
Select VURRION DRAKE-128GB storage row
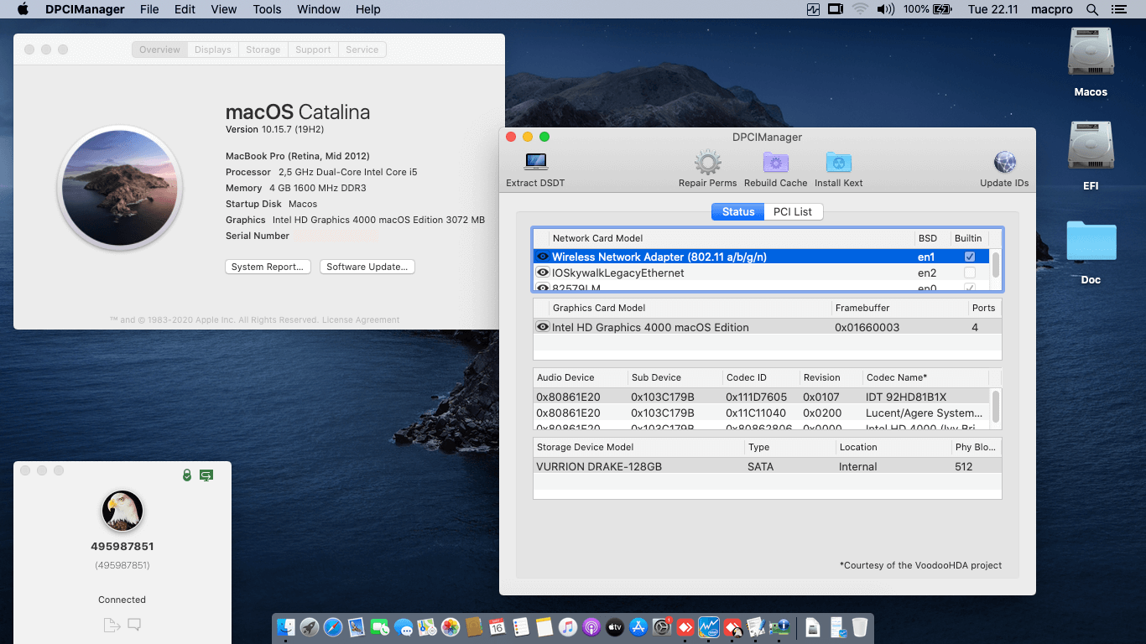767,466
